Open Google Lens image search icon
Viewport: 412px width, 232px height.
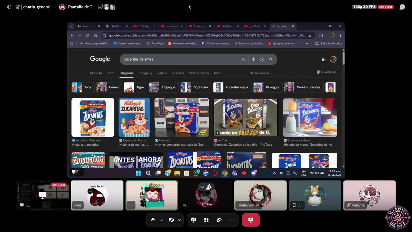[x=262, y=59]
